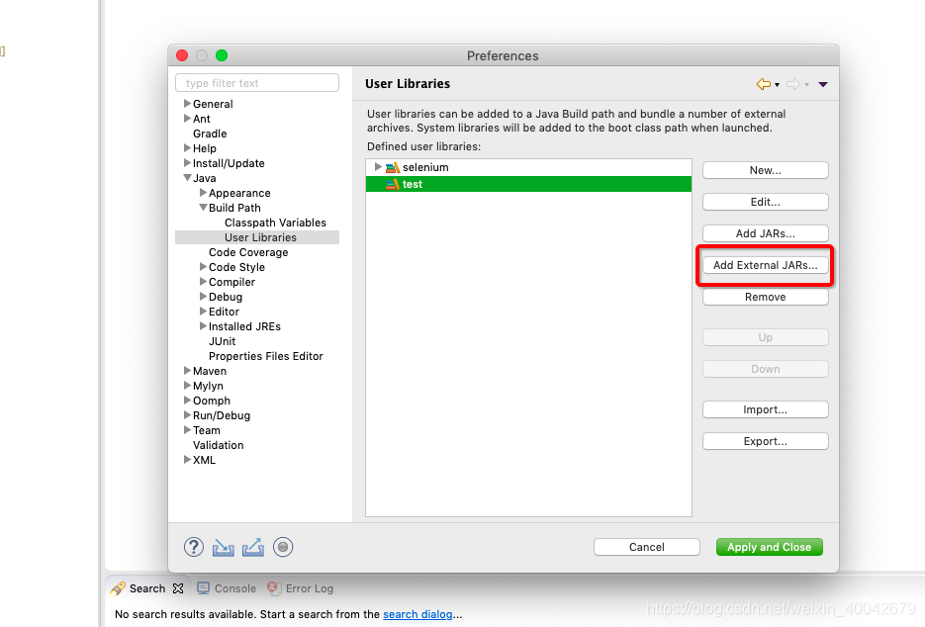Select Code Coverage tree item
This screenshot has width=925, height=627.
248,252
